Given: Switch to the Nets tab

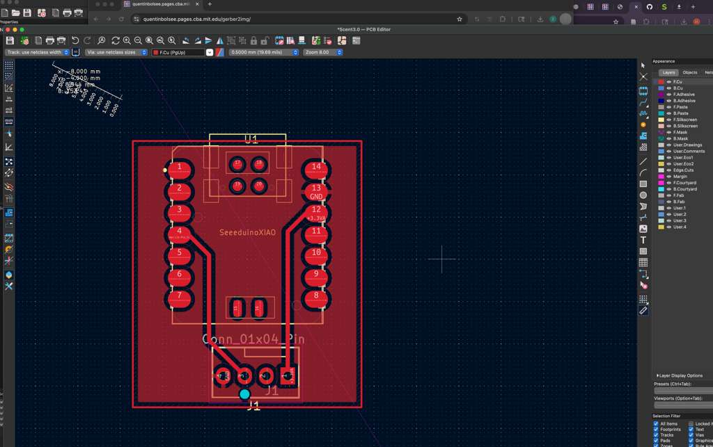Looking at the screenshot, I should tap(708, 72).
